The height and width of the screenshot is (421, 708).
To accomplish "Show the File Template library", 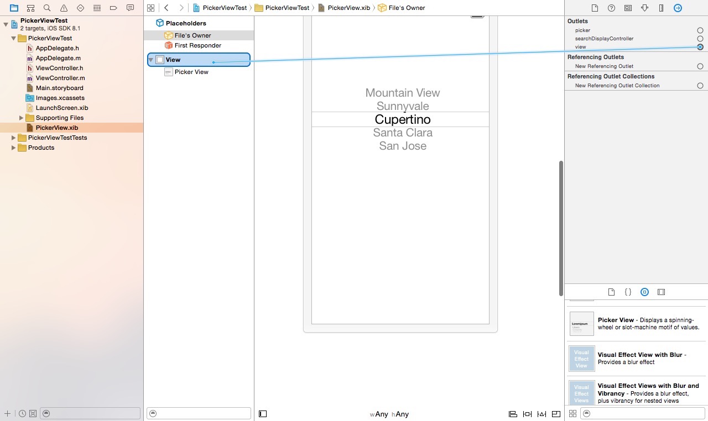I will (611, 292).
